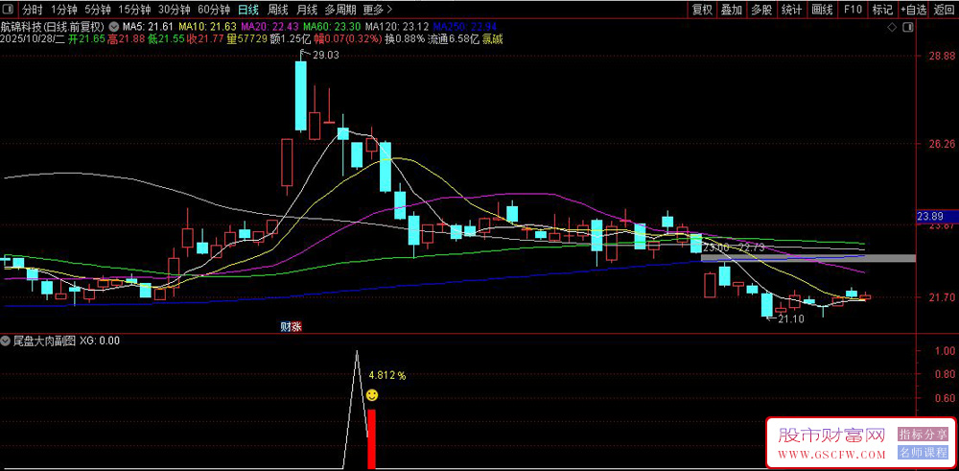
Task: Click the 返回 back button
Action: coord(945,10)
